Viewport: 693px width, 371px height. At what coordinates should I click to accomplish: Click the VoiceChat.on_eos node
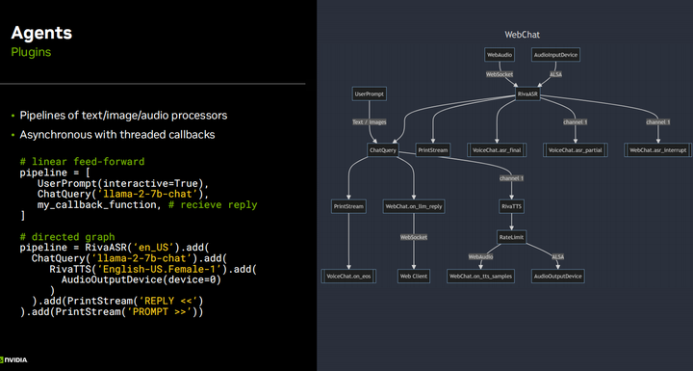click(348, 277)
